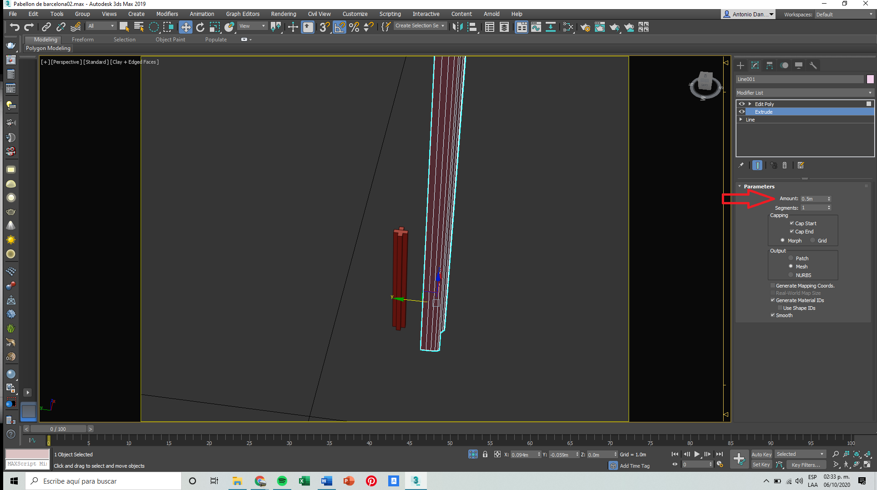Hide Extrude modifier with eye icon

pyautogui.click(x=742, y=112)
